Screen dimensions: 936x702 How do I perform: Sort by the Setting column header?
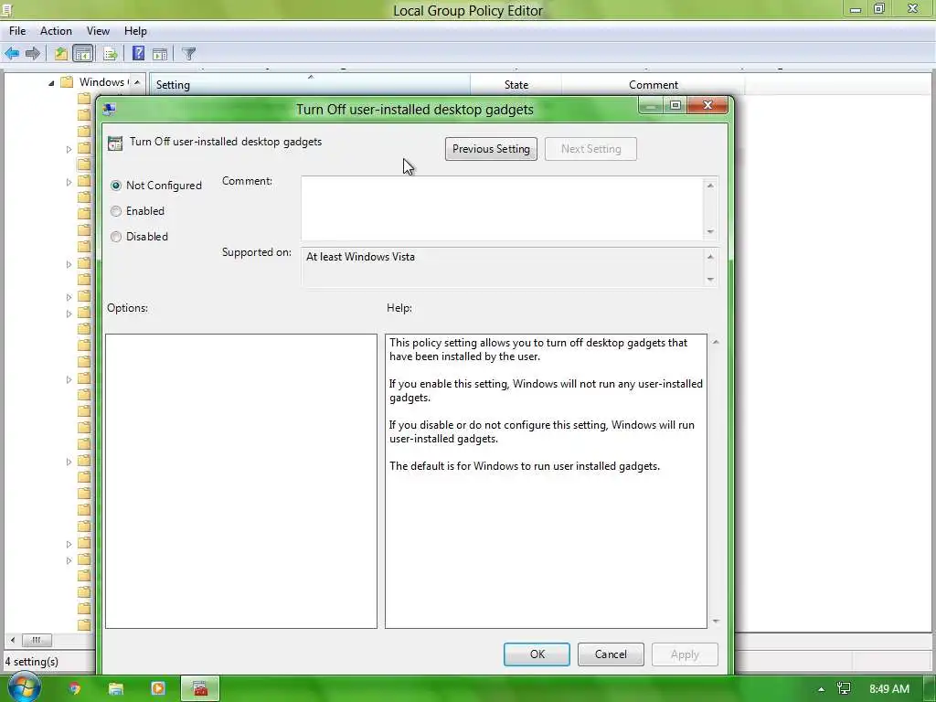(310, 85)
